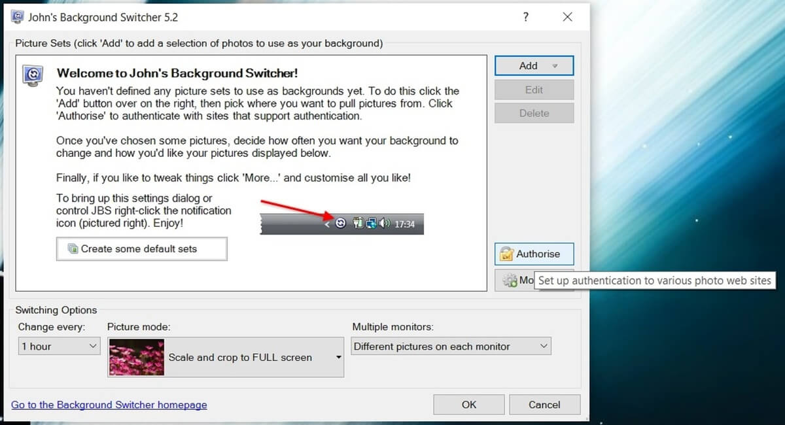Click the padlock icon on the Authorise button
This screenshot has height=425, width=785.
pos(506,254)
